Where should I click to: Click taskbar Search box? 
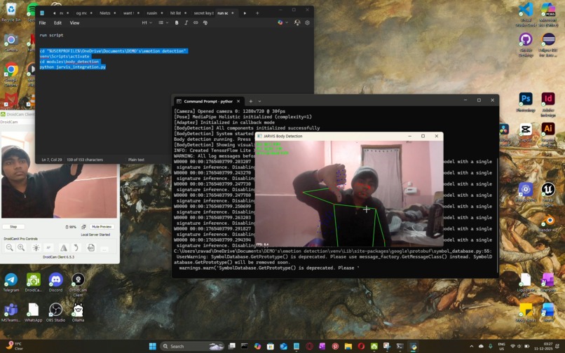coord(192,346)
